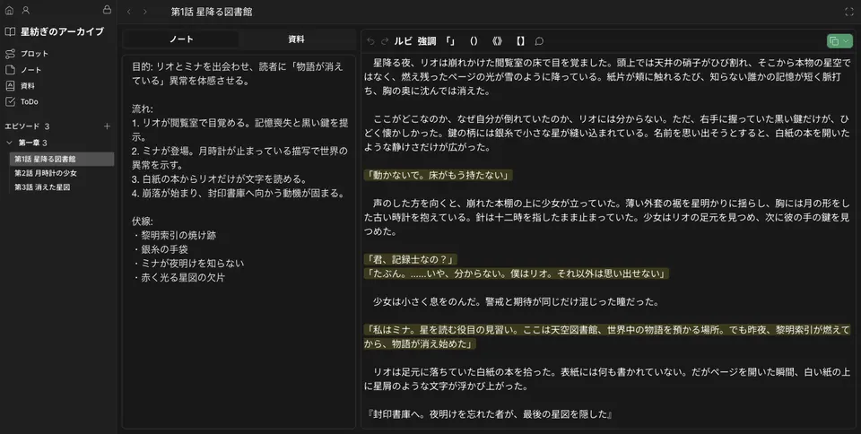
Task: Open ToDo in the sidebar
Action: [29, 101]
